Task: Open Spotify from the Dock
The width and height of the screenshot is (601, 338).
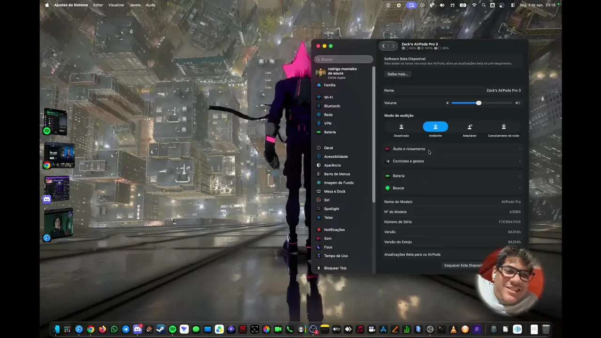Action: click(172, 330)
